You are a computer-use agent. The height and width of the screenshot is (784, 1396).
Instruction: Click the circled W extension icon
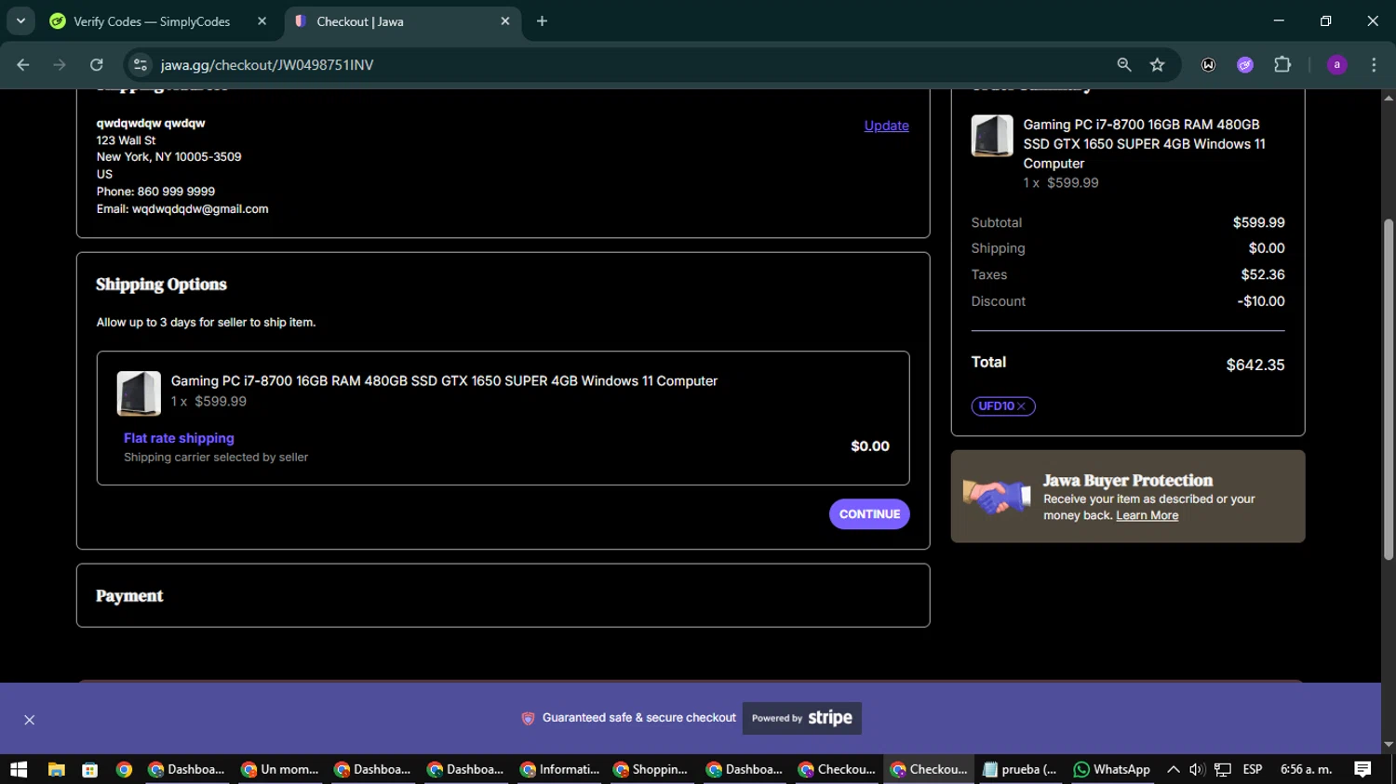(1208, 65)
